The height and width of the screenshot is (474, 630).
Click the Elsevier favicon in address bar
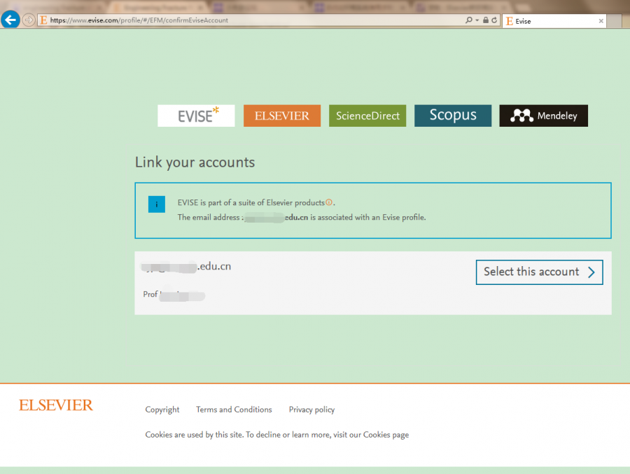(43, 20)
